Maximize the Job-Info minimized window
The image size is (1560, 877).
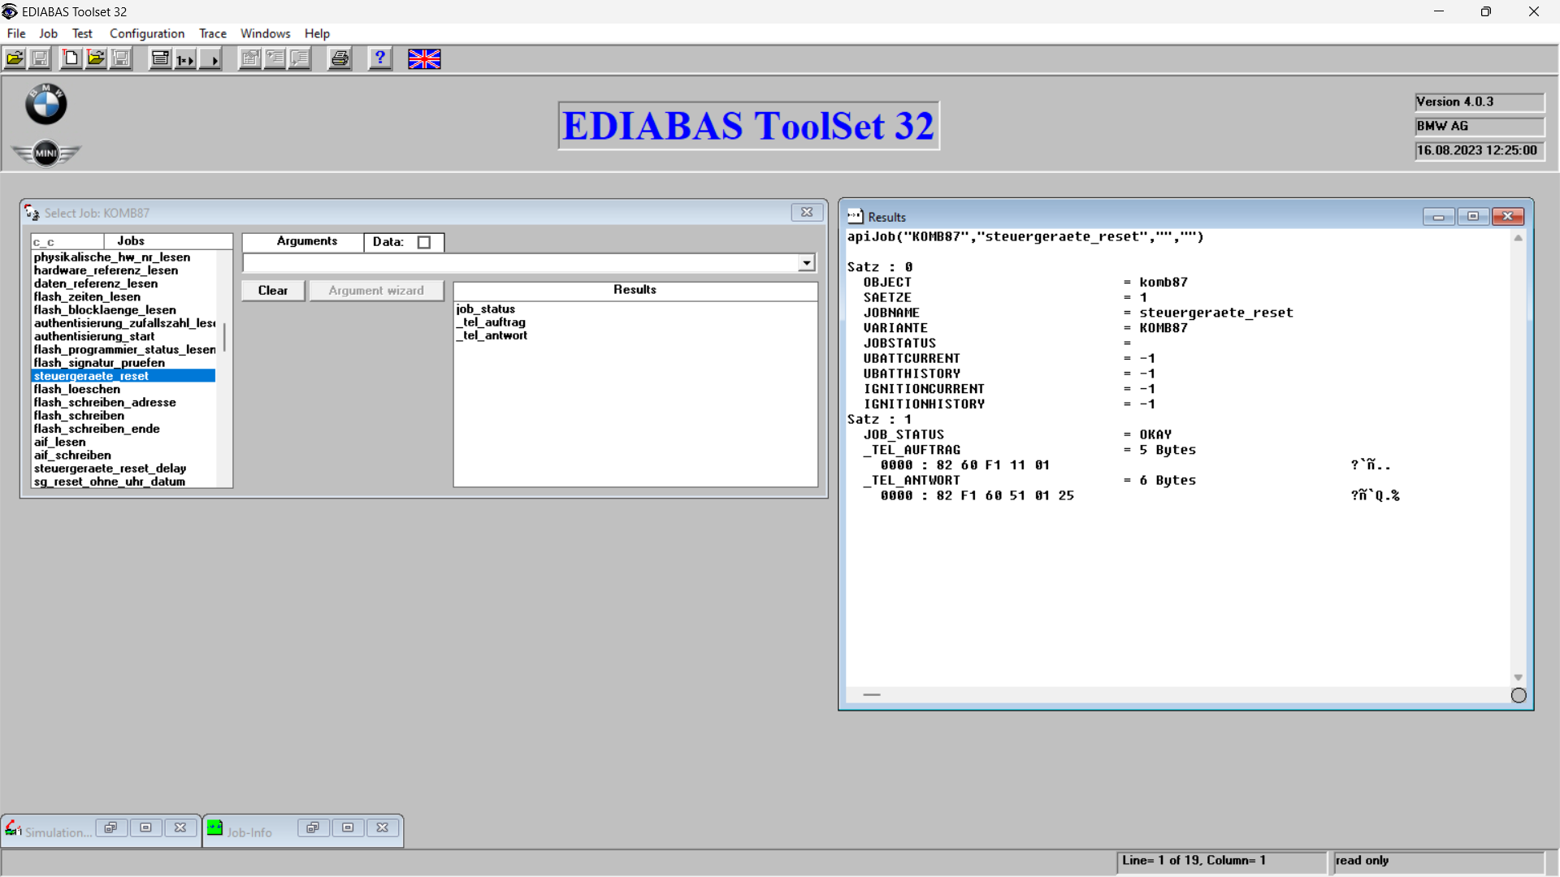[x=348, y=827]
